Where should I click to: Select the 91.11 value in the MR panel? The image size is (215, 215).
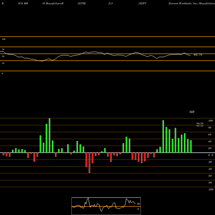point(200,126)
